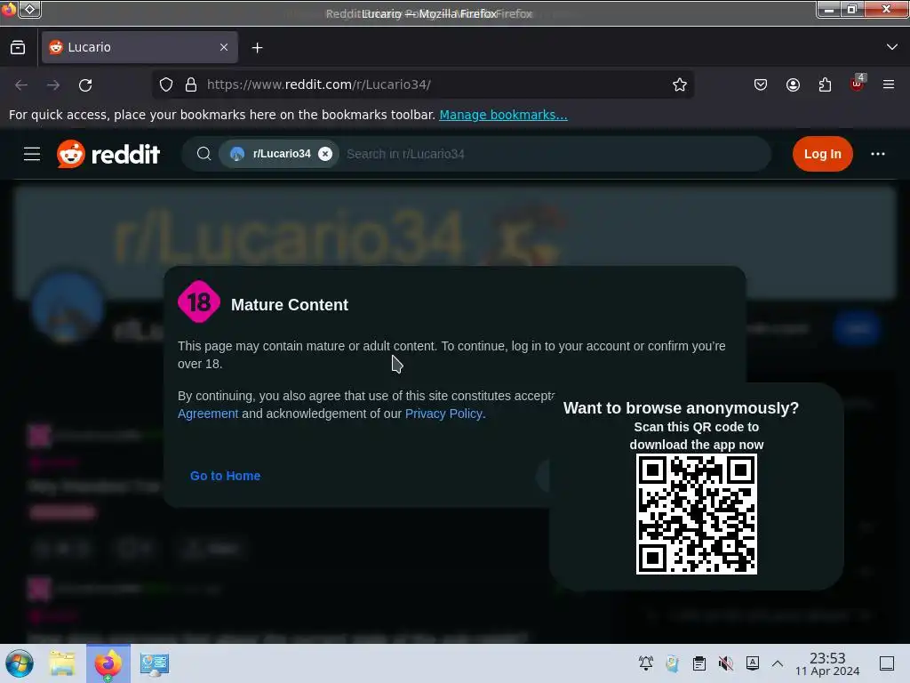The image size is (910, 683).
Task: Click the User Agreement link
Action: click(208, 414)
